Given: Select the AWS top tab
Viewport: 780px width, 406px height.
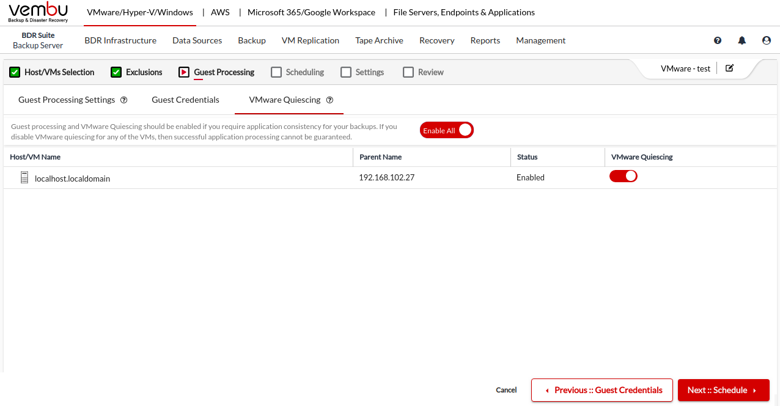Looking at the screenshot, I should click(220, 12).
